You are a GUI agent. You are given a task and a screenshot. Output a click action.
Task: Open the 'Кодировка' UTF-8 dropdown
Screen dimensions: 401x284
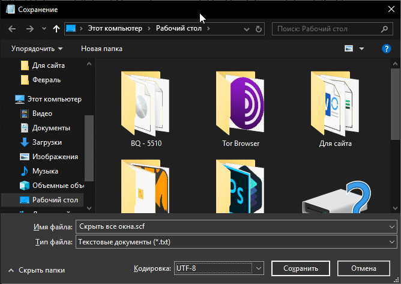click(219, 268)
